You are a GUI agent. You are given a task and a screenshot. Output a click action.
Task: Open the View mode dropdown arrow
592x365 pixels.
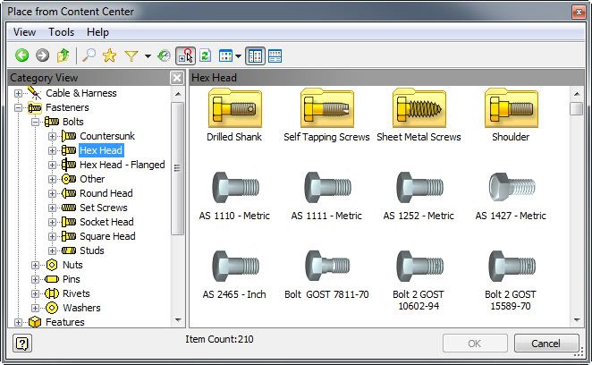coord(238,56)
